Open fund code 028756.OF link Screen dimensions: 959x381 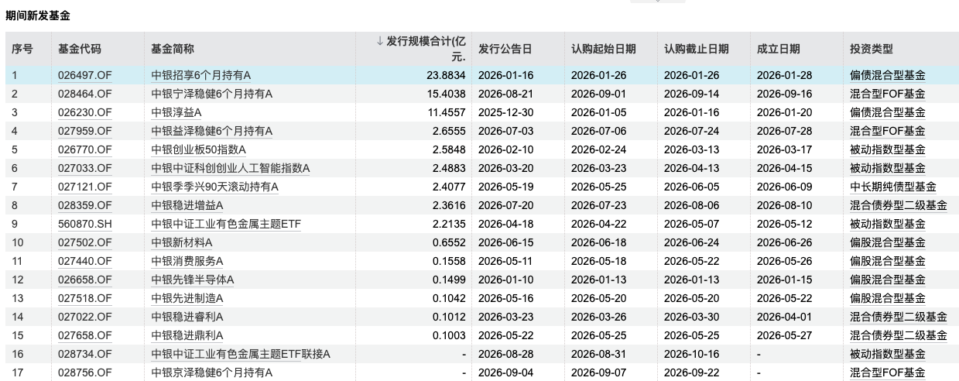pyautogui.click(x=84, y=372)
